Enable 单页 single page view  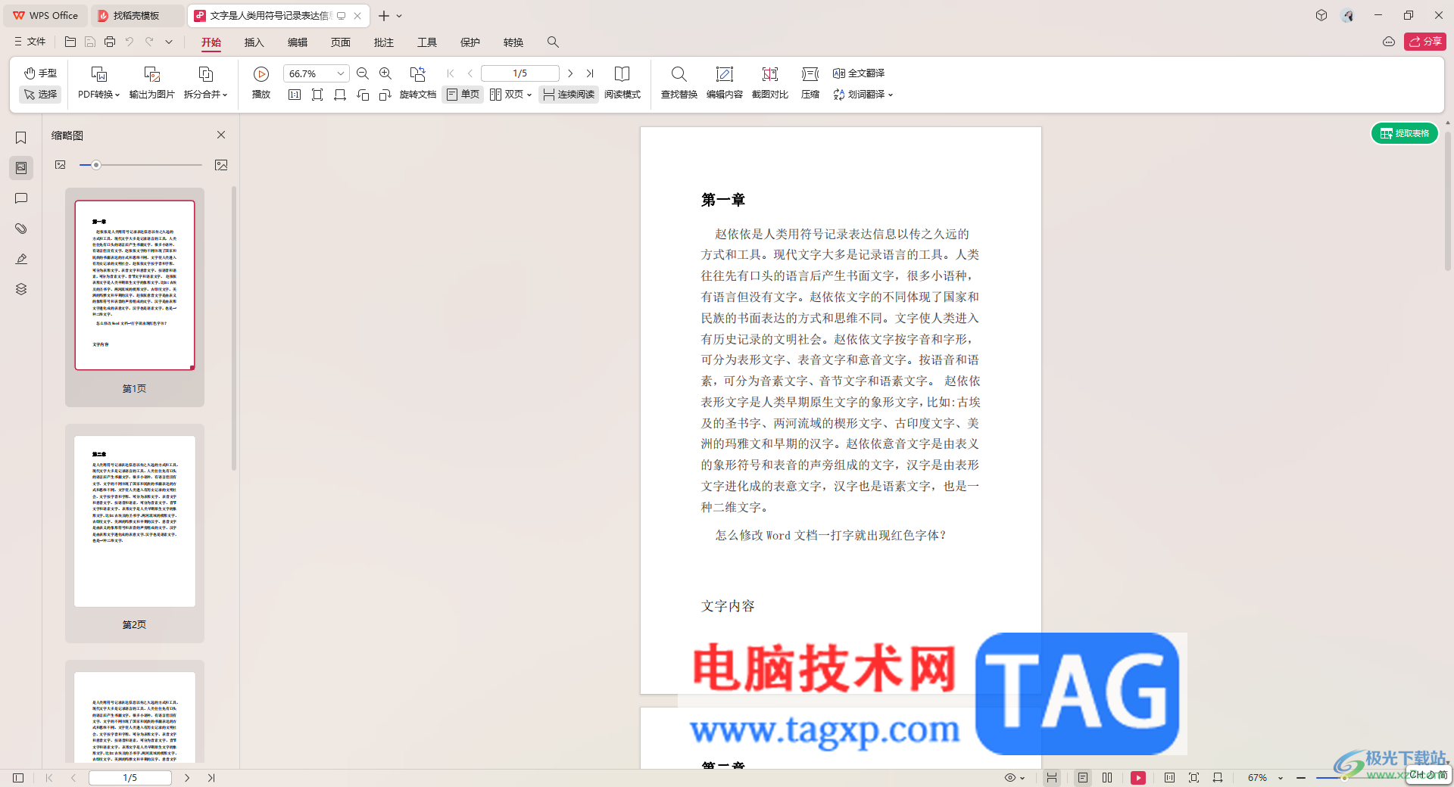click(463, 95)
